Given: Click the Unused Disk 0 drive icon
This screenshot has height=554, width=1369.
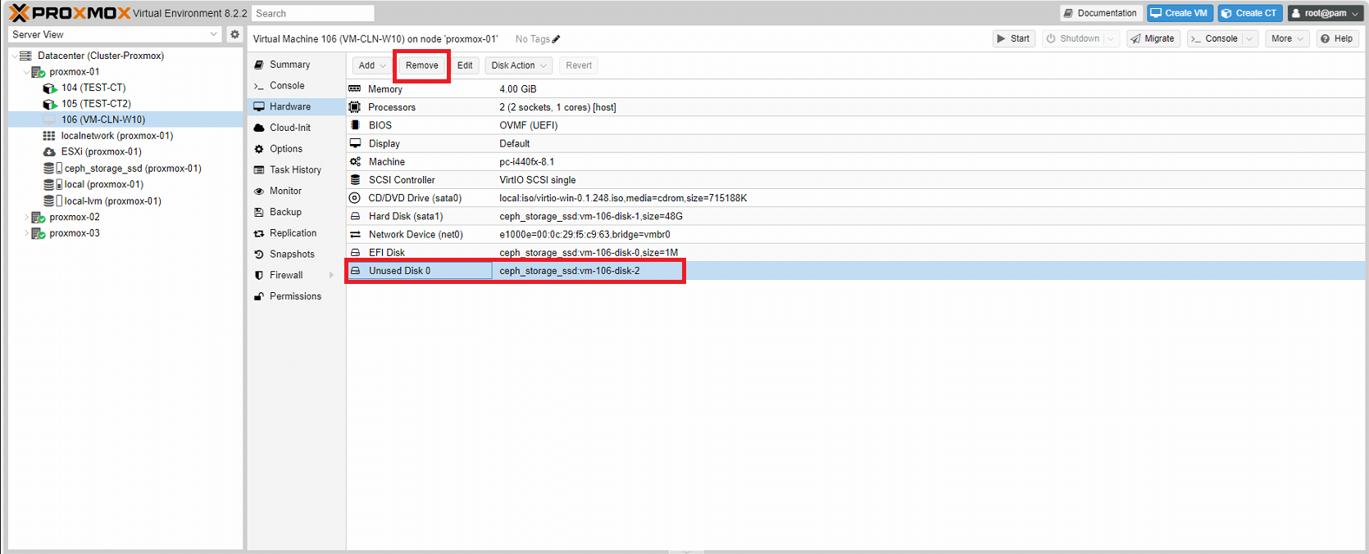Looking at the screenshot, I should click(x=355, y=271).
